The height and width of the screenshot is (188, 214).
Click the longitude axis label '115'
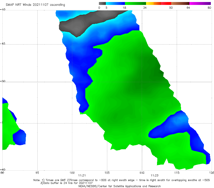pos(177,173)
